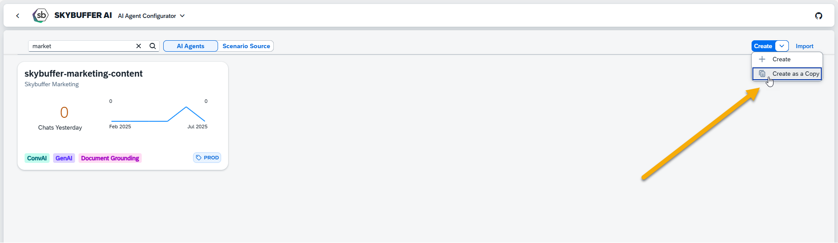Toggle the Create split-button arrow
Image resolution: width=838 pixels, height=243 pixels.
pos(782,46)
